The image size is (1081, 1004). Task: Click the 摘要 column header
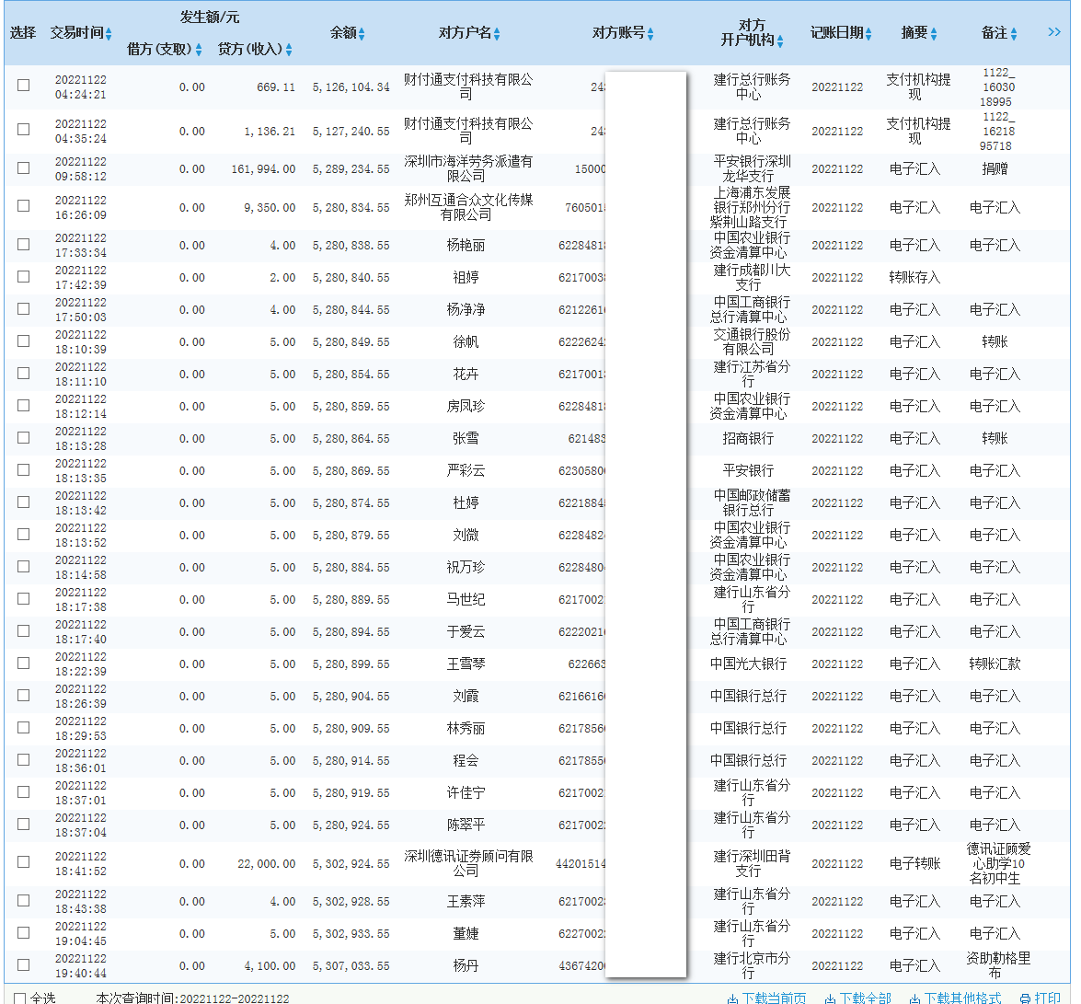click(x=914, y=32)
